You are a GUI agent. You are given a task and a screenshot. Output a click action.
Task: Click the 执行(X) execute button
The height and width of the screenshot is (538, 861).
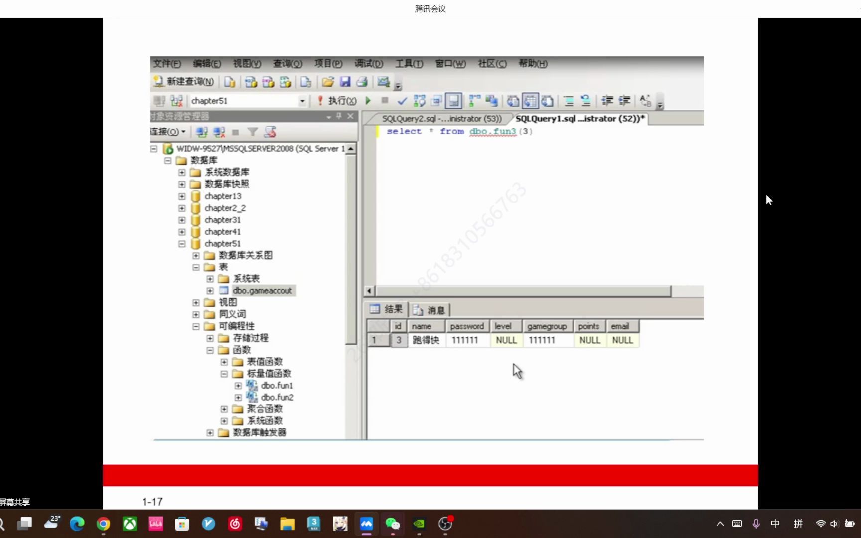click(337, 101)
